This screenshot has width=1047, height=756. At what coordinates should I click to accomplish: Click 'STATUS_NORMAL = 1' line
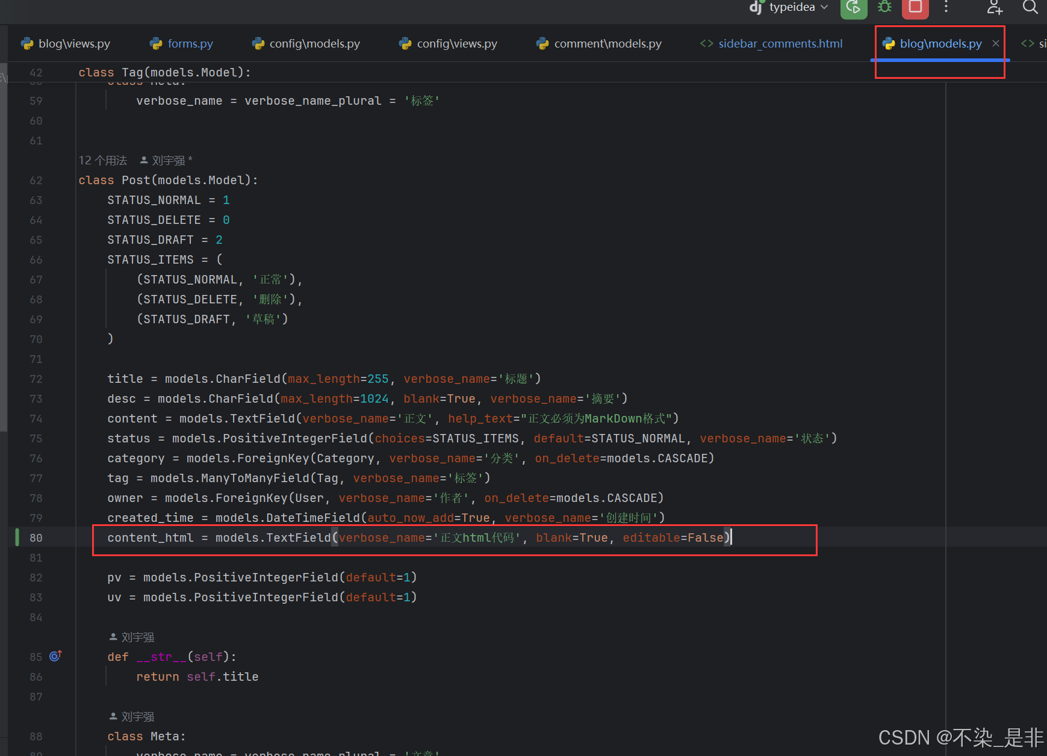(x=169, y=200)
